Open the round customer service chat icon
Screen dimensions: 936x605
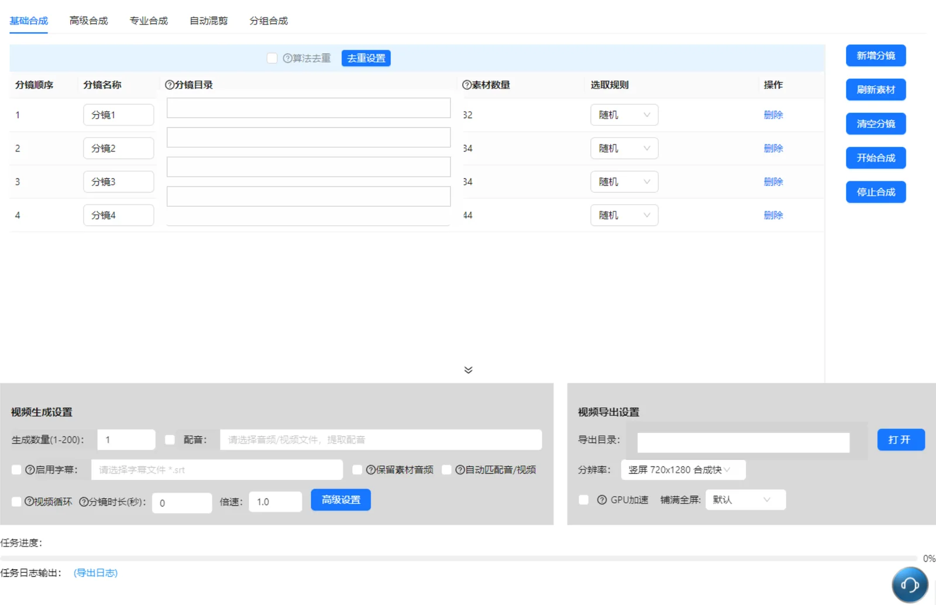[x=910, y=585]
